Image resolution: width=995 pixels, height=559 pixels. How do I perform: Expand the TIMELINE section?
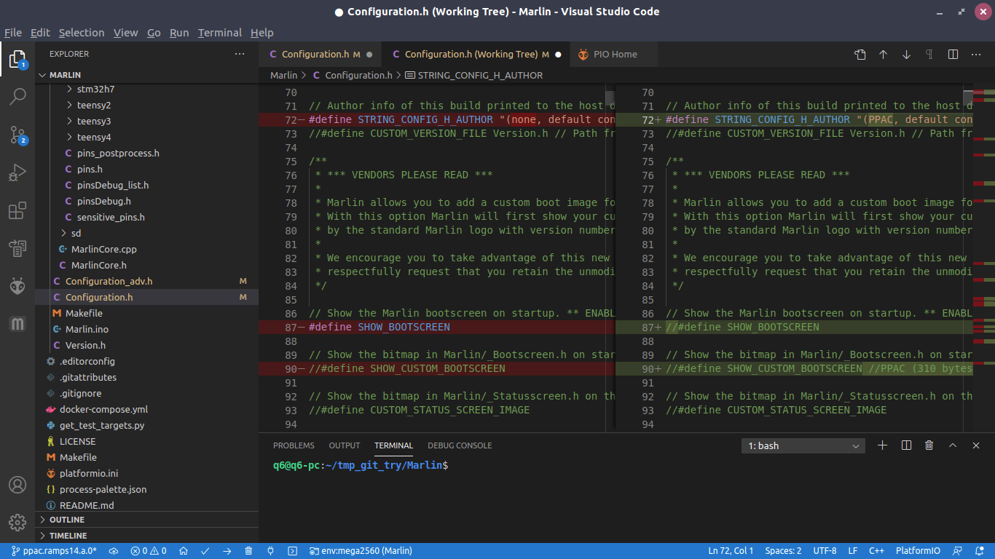point(146,536)
